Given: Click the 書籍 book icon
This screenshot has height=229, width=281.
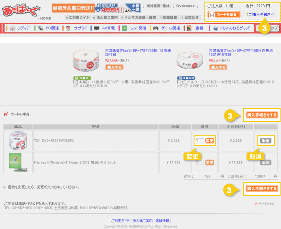Looking at the screenshot, I should point(189,28).
